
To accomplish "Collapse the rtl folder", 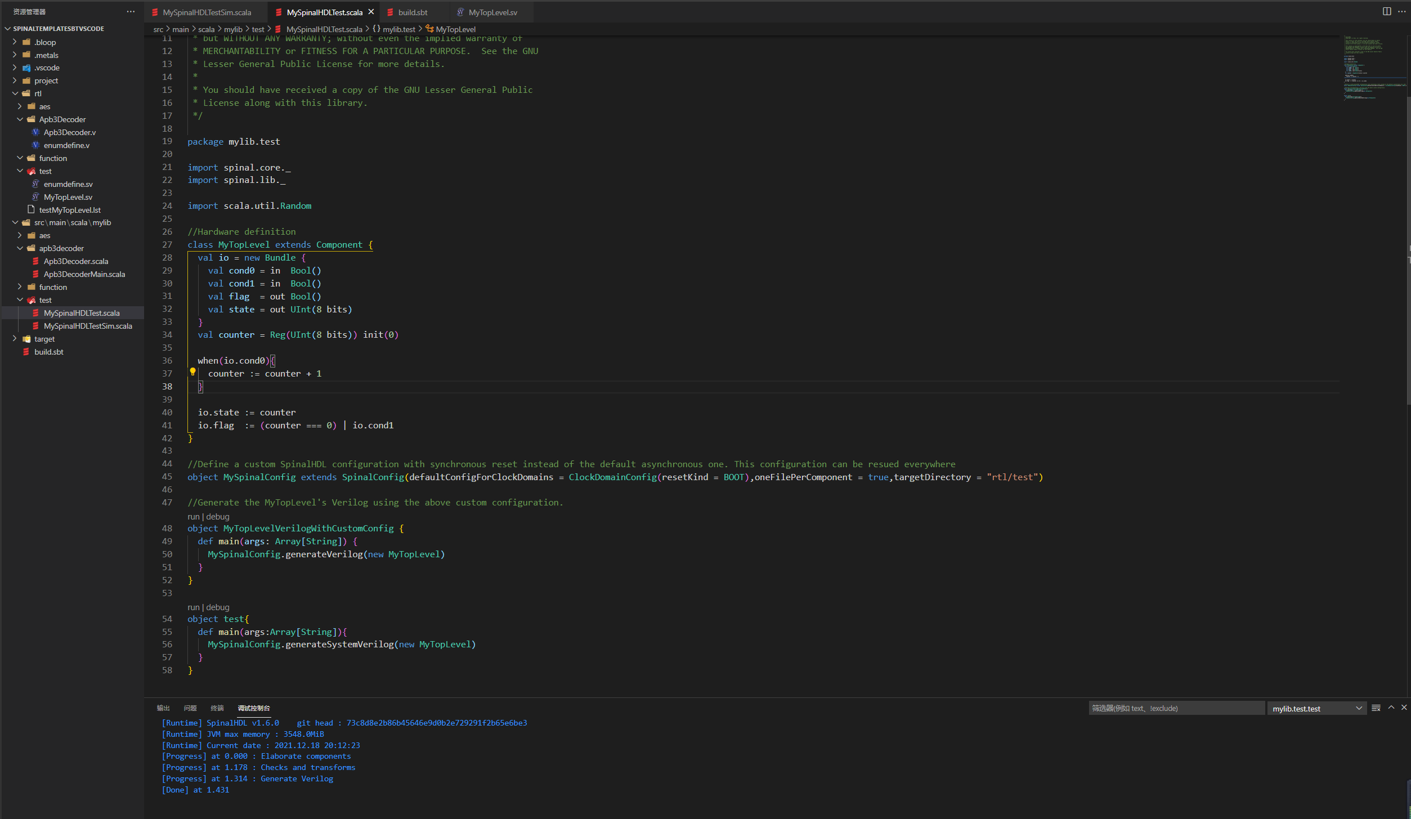I will pyautogui.click(x=38, y=93).
